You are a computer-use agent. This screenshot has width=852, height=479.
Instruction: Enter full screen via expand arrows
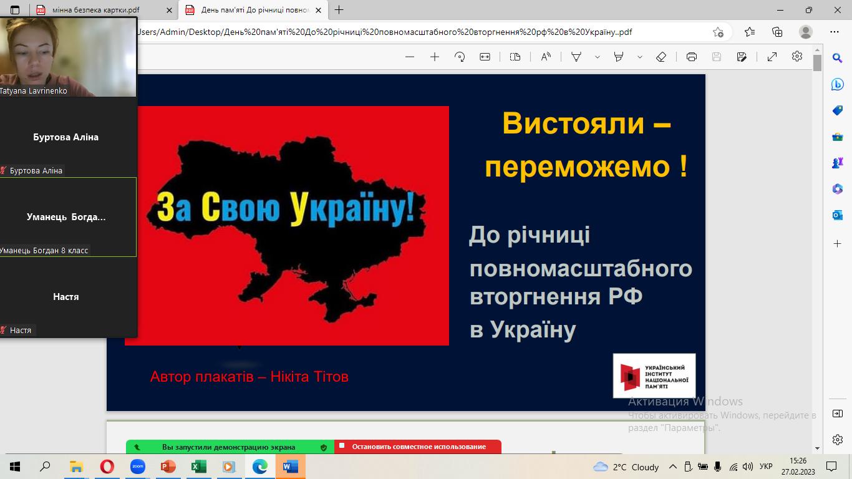pyautogui.click(x=772, y=57)
